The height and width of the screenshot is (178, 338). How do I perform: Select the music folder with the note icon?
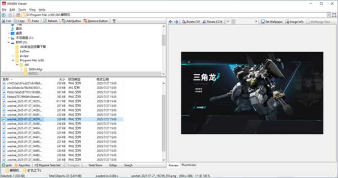coord(19,29)
